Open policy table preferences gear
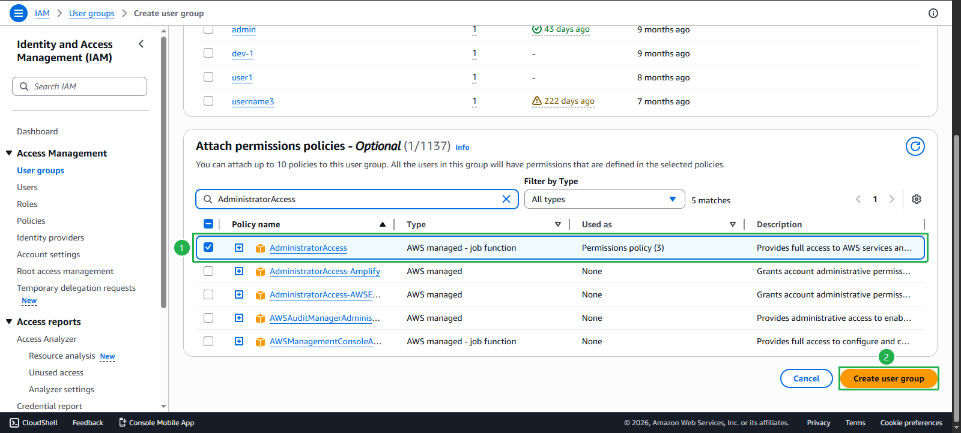The image size is (961, 433). point(917,199)
